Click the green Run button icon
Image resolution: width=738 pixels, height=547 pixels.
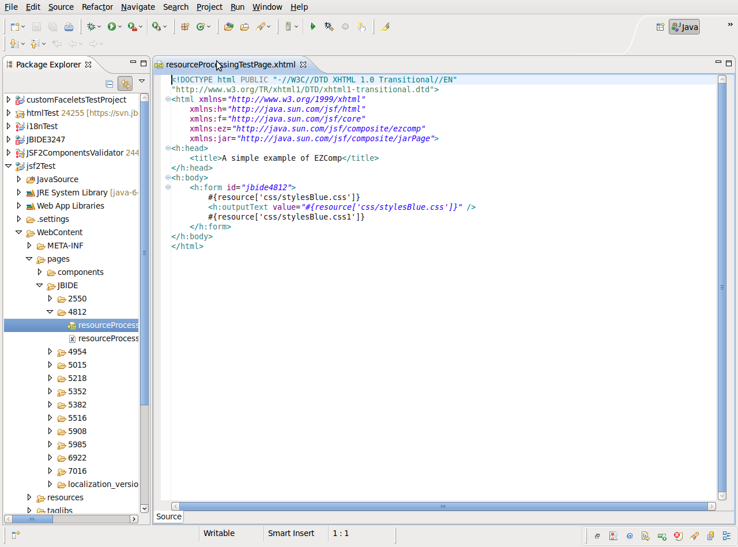(111, 27)
